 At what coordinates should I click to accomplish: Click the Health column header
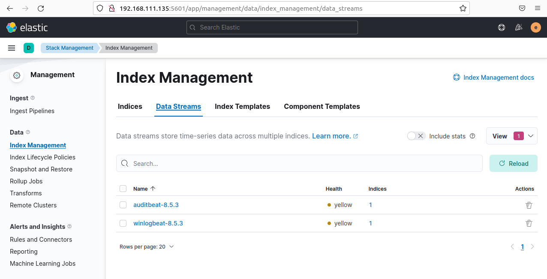334,189
